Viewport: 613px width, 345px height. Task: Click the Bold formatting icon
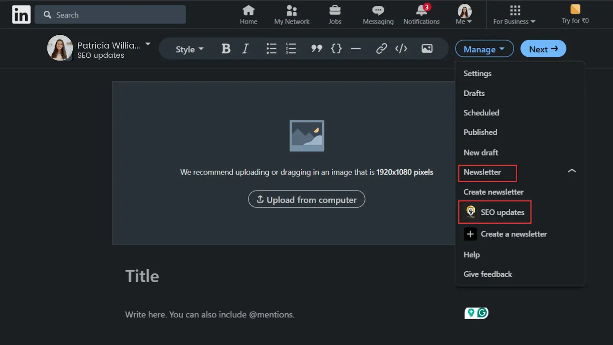point(226,49)
